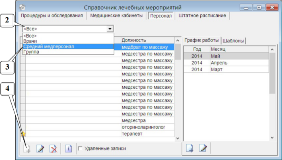Click the edit staff record pencil icon
This screenshot has width=282, height=160.
click(40, 148)
